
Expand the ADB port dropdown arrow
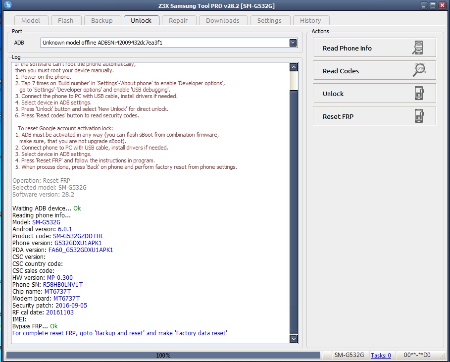click(293, 43)
